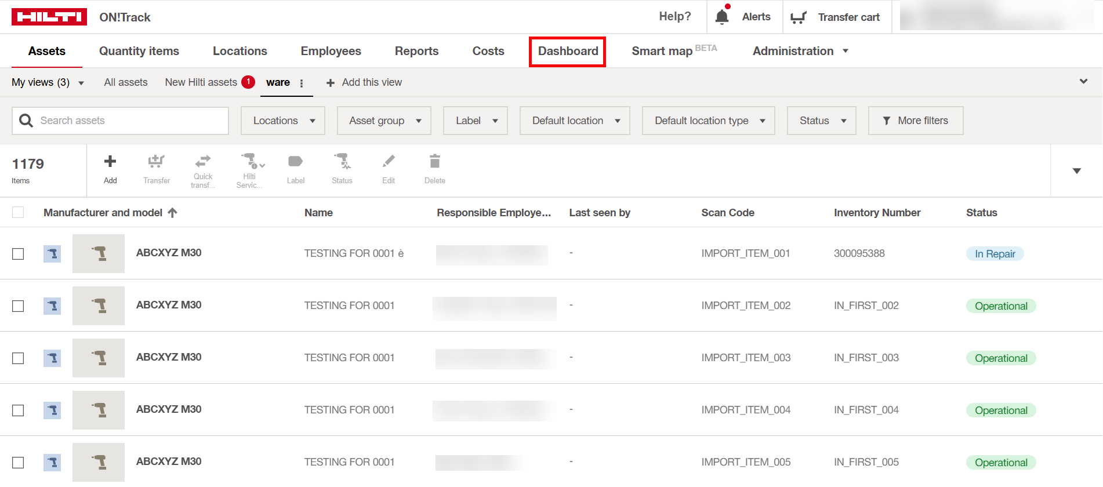Focus the Search assets input field
This screenshot has height=487, width=1103.
click(130, 121)
